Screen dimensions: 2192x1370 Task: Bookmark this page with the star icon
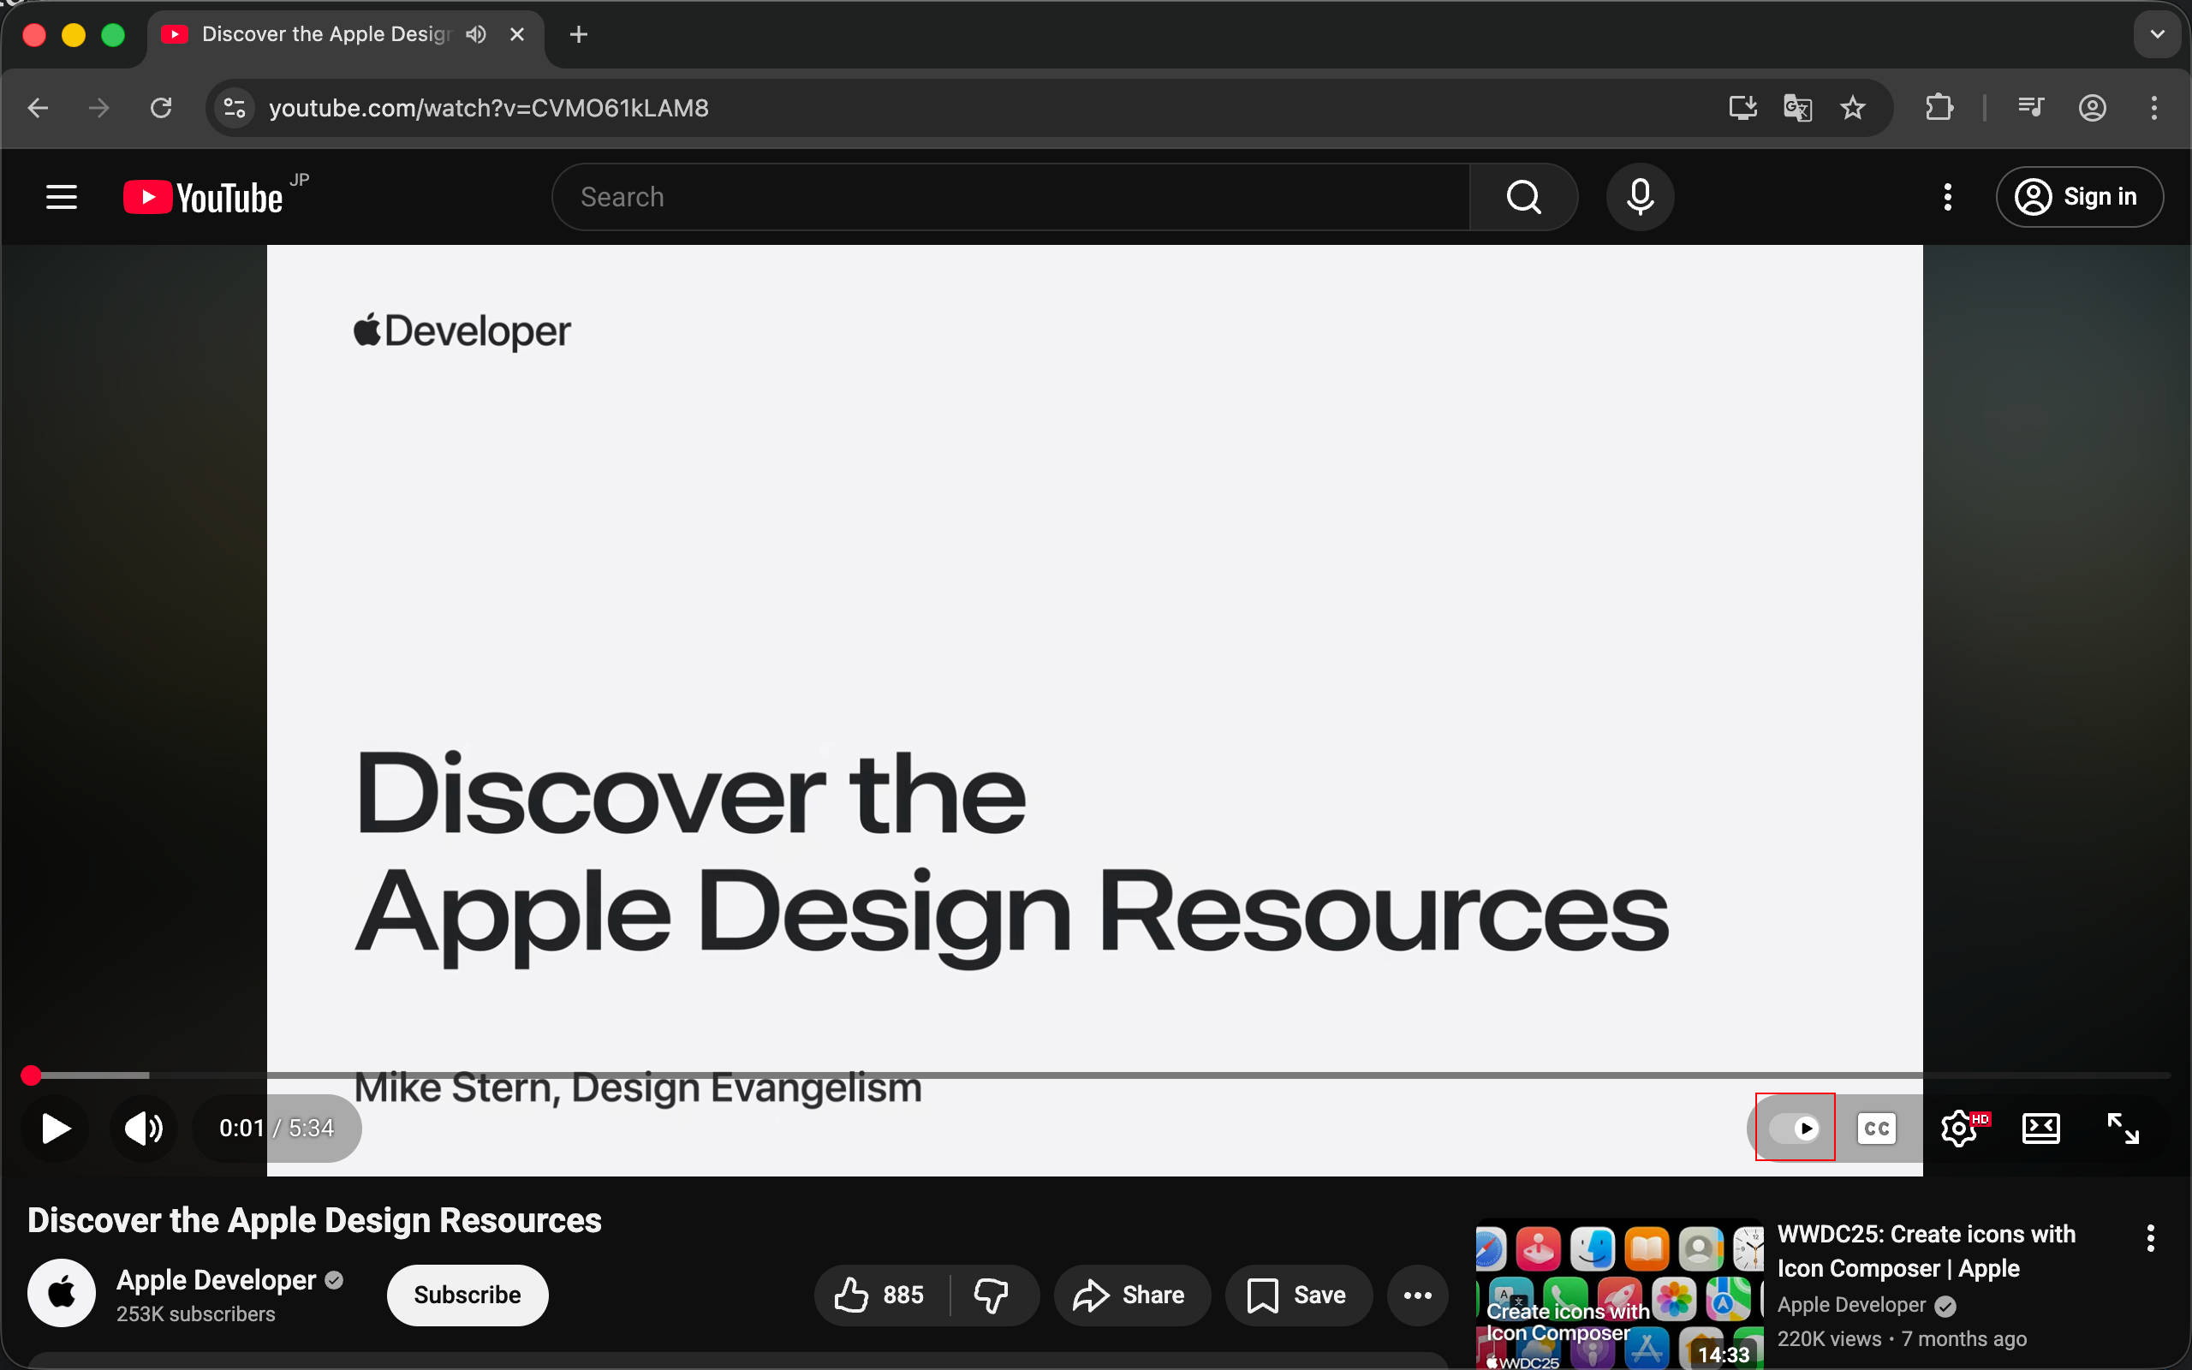click(1853, 108)
